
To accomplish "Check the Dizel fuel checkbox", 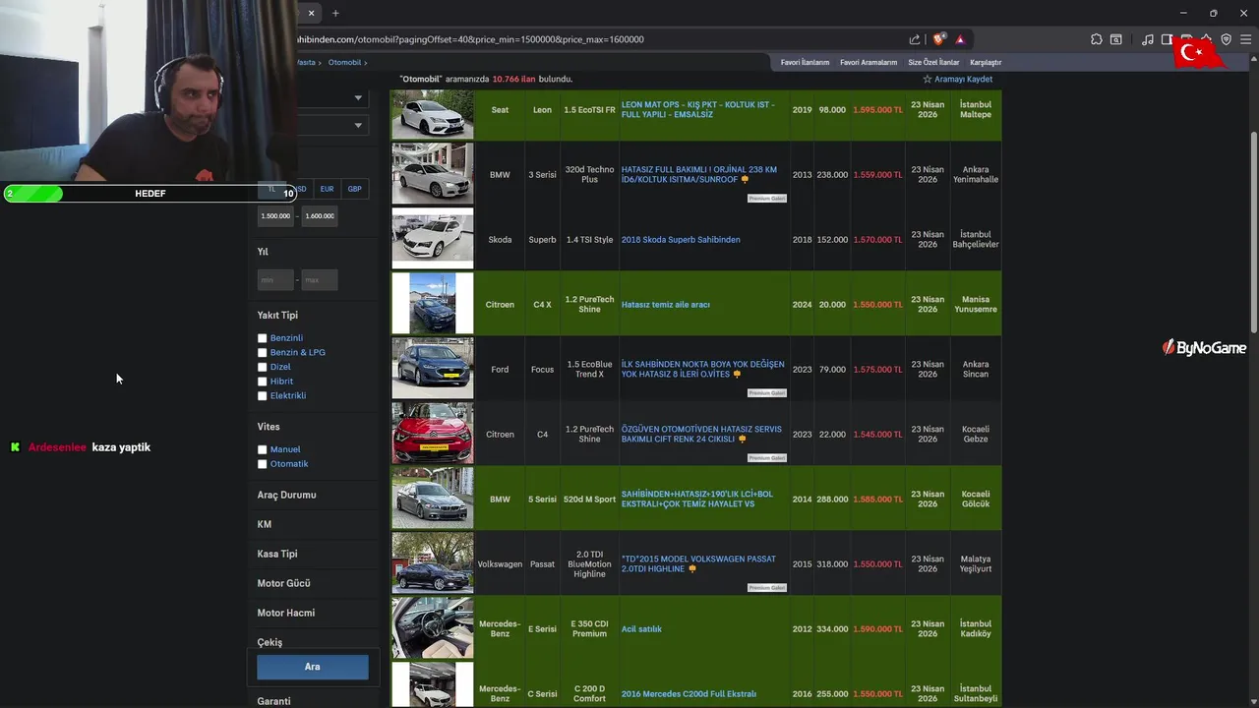I will tap(263, 367).
